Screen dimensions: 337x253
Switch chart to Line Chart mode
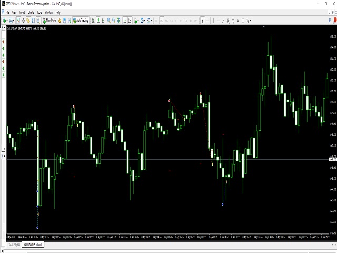[x=103, y=21]
